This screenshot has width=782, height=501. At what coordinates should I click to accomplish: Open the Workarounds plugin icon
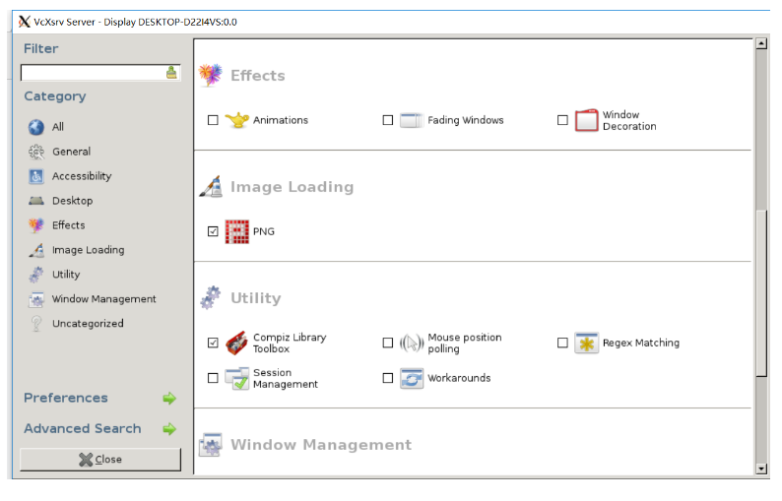click(412, 378)
